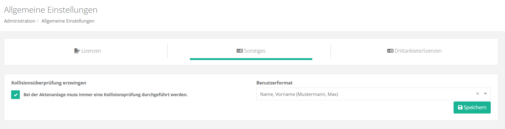Select the 'Name, Vorname (Mustermann, Max)' value text
The width and height of the screenshot is (505, 129).
click(299, 94)
